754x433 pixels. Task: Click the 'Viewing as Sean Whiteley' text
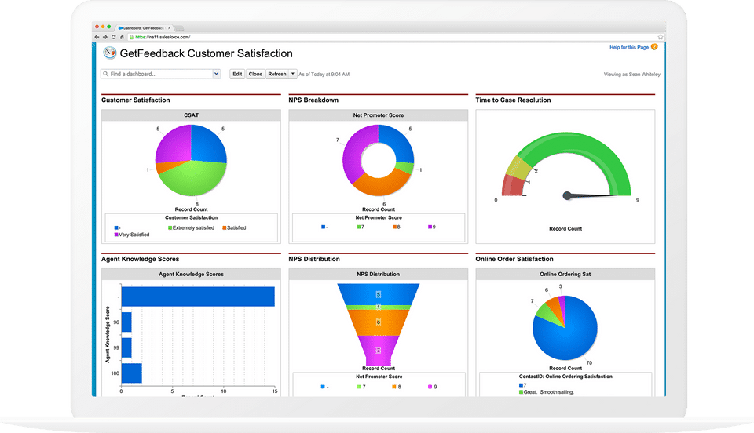coord(631,75)
